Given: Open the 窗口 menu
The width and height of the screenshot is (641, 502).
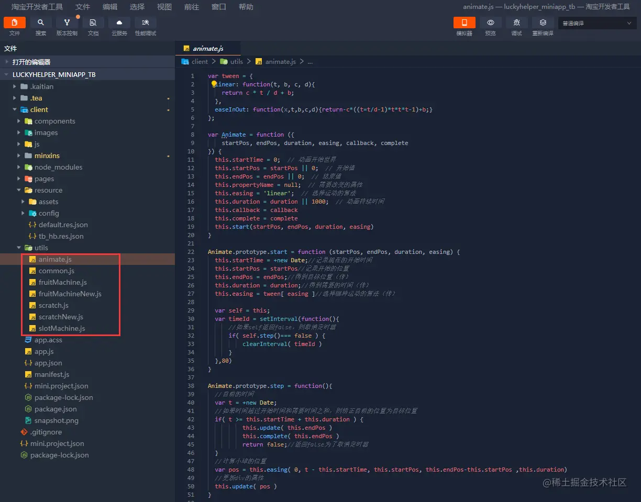Looking at the screenshot, I should pos(219,7).
